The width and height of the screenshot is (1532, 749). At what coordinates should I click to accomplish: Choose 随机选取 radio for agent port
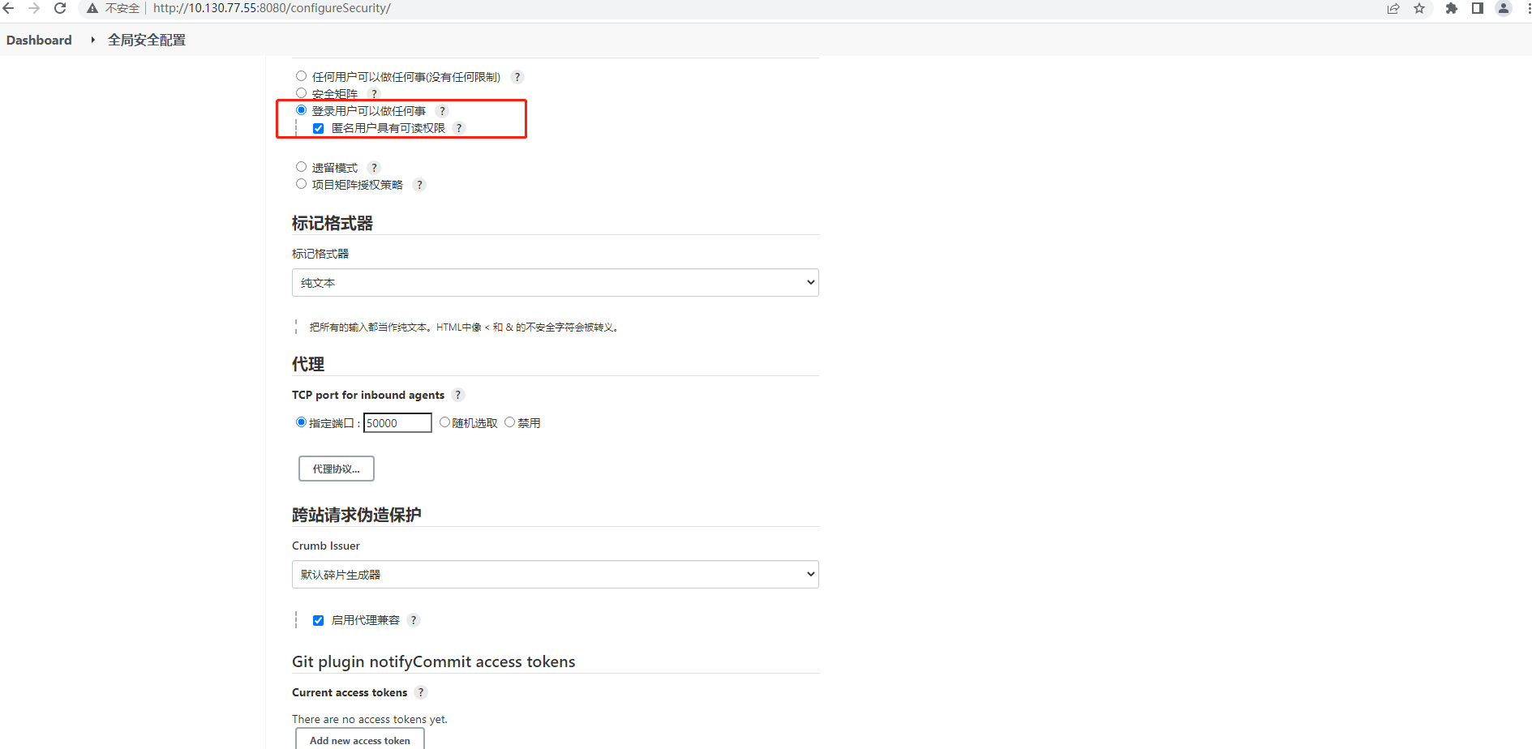(x=444, y=422)
